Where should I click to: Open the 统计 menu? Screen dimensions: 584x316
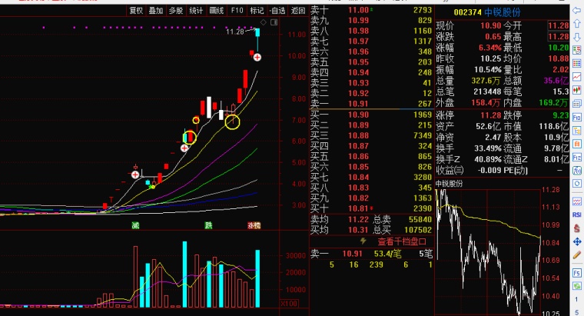coord(196,11)
